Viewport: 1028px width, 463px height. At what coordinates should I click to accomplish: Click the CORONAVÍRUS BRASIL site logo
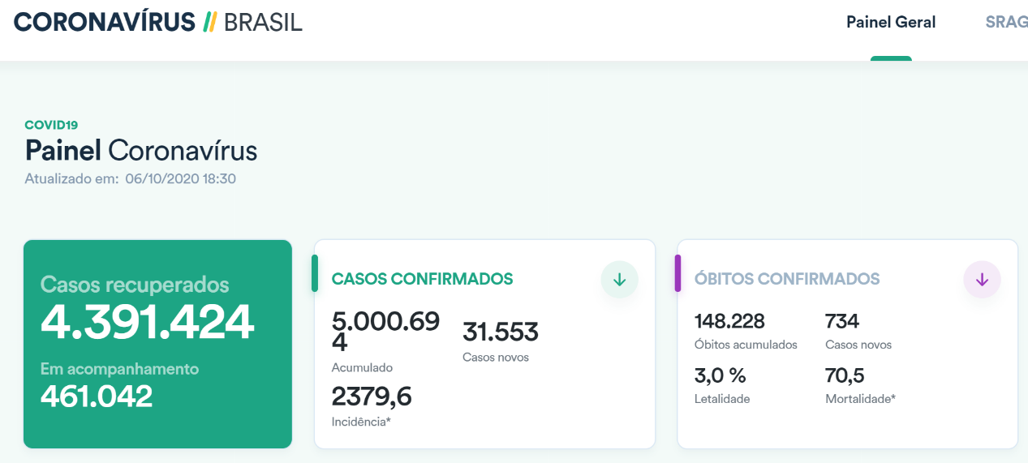pyautogui.click(x=158, y=22)
